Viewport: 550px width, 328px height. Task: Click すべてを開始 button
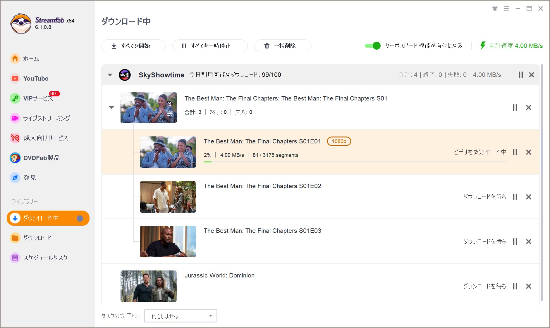[x=133, y=46]
